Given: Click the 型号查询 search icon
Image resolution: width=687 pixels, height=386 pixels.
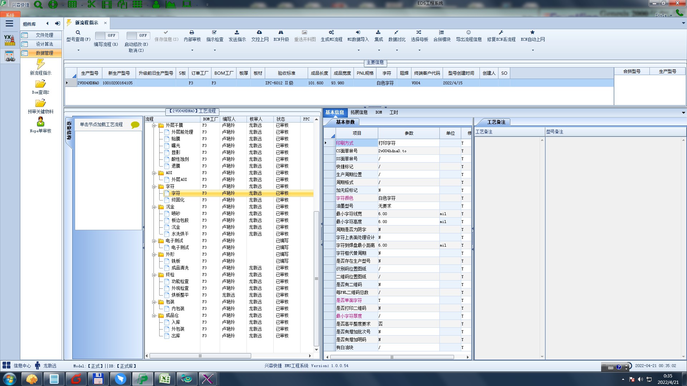Looking at the screenshot, I should coord(78,33).
